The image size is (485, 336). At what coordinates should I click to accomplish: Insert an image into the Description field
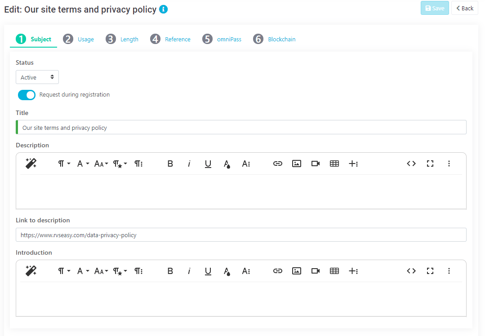[x=296, y=164]
